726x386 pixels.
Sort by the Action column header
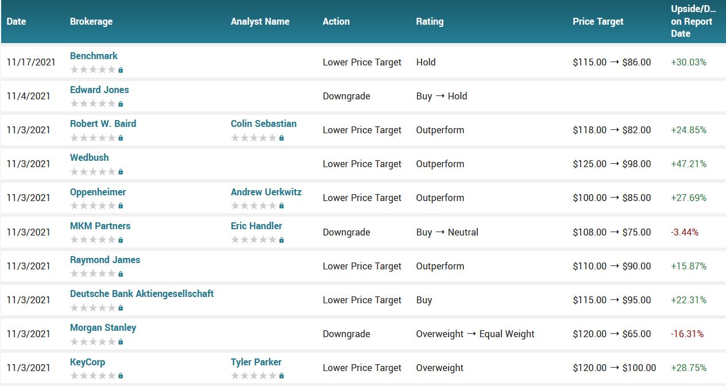(x=336, y=21)
